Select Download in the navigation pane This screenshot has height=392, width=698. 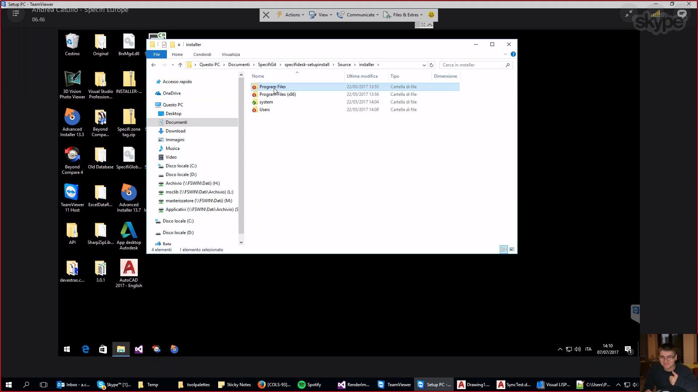pyautogui.click(x=175, y=131)
